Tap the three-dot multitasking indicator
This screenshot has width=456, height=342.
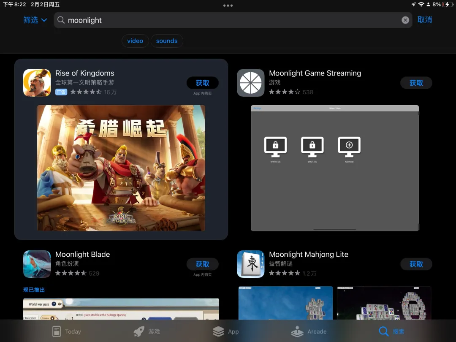tap(228, 5)
